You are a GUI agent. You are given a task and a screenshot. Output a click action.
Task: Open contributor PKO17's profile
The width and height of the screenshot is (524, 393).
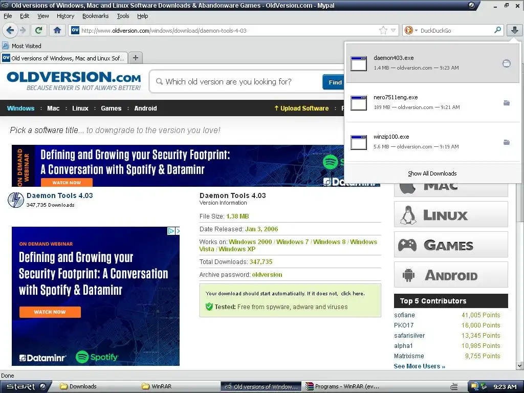point(404,325)
